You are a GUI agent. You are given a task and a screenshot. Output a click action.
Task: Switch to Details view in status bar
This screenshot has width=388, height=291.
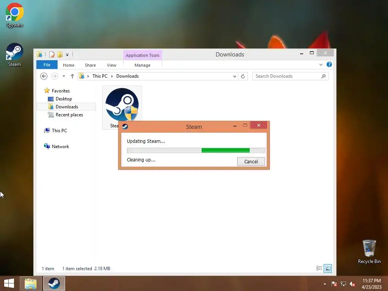coord(319,268)
